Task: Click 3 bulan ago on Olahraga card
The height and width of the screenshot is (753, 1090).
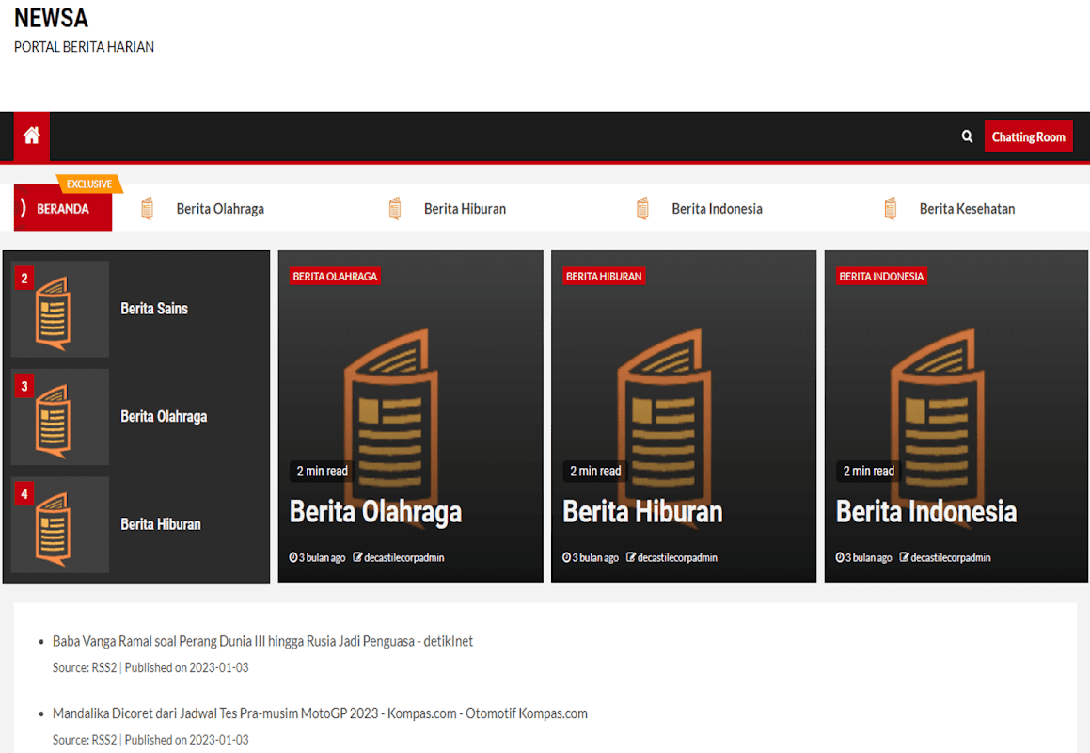Action: tap(322, 557)
